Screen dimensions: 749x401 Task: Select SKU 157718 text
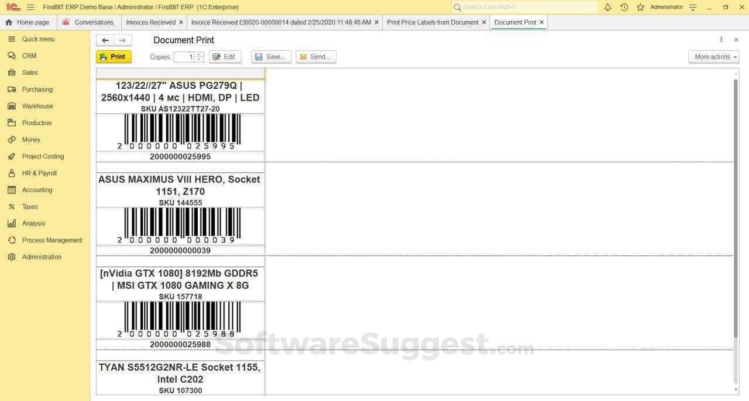[180, 297]
